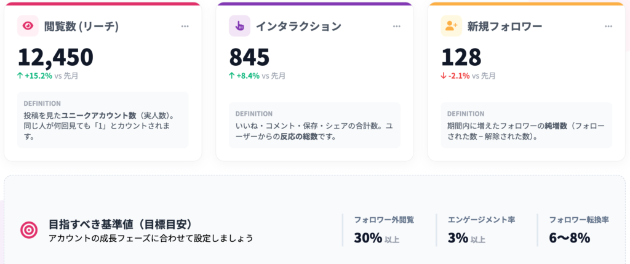Image resolution: width=630 pixels, height=264 pixels.
Task: Click the pink target icon beside 目指すべき基準値
Action: tap(29, 230)
